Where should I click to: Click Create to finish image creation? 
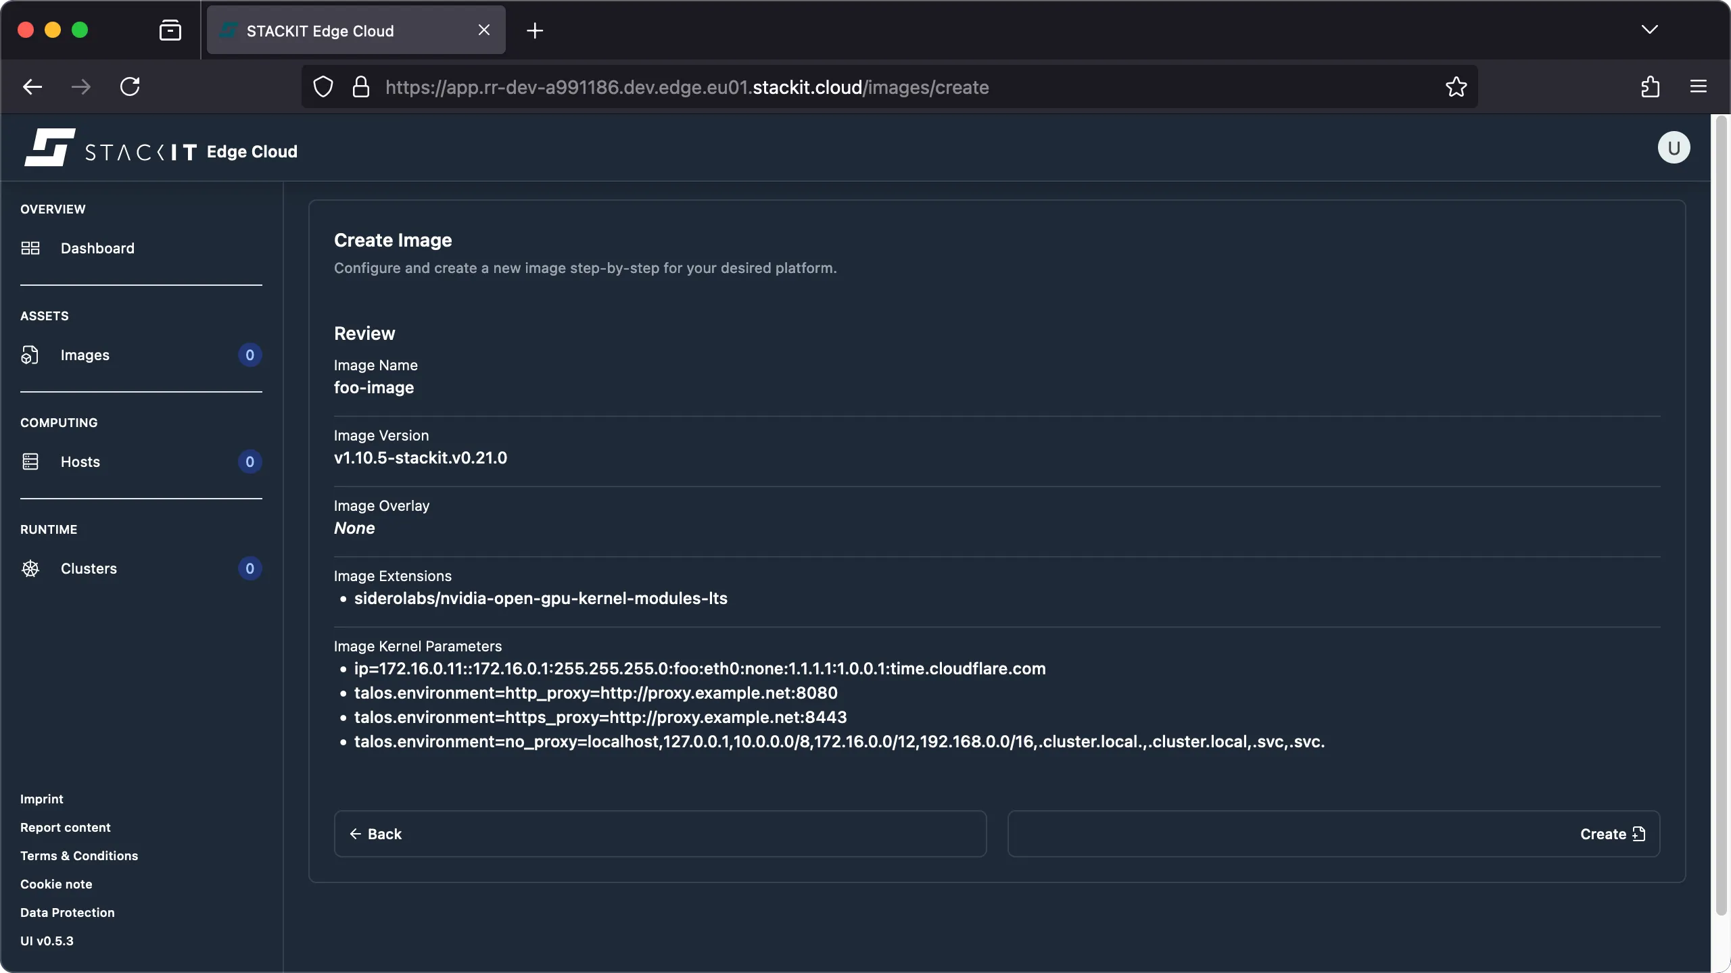1612,834
